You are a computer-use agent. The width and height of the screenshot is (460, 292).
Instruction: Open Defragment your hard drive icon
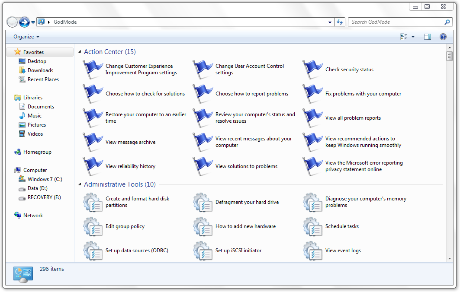click(202, 202)
